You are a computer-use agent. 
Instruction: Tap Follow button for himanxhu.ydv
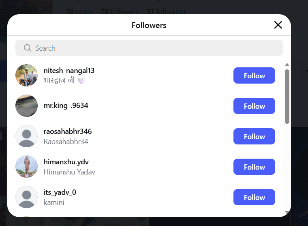254,167
